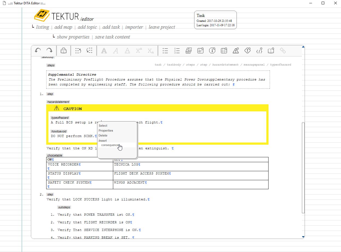Click the editor's vertical scrollbar thumb

pyautogui.click(x=303, y=168)
